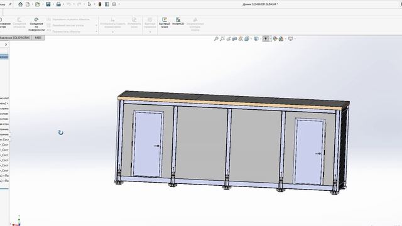Image resolution: width=402 pixels, height=226 pixels.
Task: Click the Быстрый эскиз (Rapid Sketch) button
Action: (x=165, y=23)
